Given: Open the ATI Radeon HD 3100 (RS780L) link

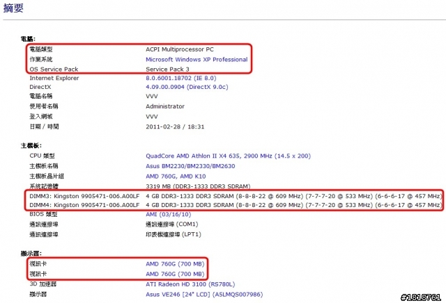Looking at the screenshot, I should 190,284.
